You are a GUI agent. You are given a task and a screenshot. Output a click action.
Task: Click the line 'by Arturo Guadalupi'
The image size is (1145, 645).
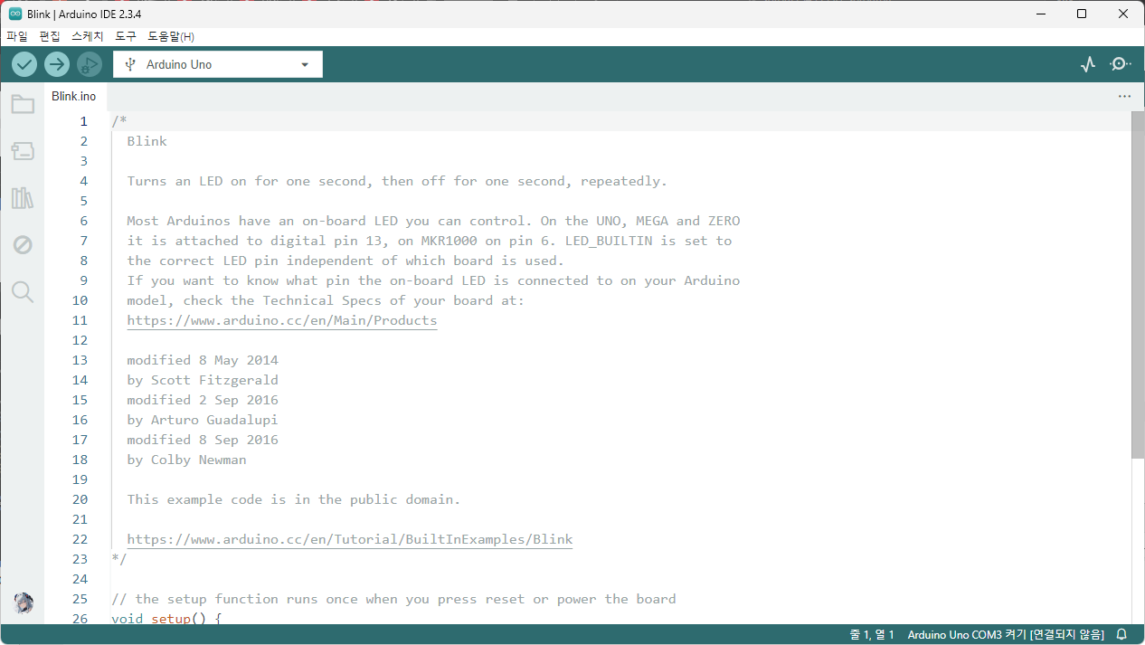coord(203,420)
